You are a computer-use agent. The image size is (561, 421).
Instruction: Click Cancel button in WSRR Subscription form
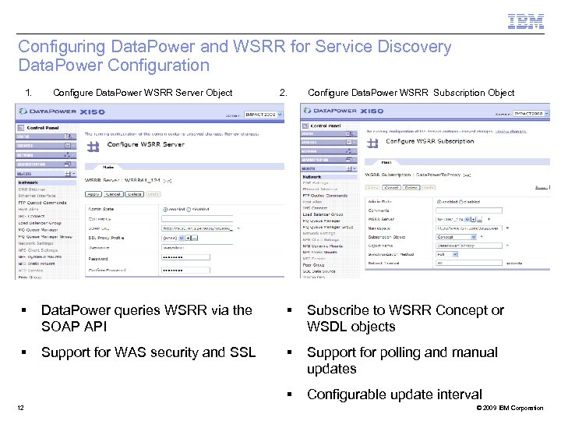pyautogui.click(x=391, y=188)
